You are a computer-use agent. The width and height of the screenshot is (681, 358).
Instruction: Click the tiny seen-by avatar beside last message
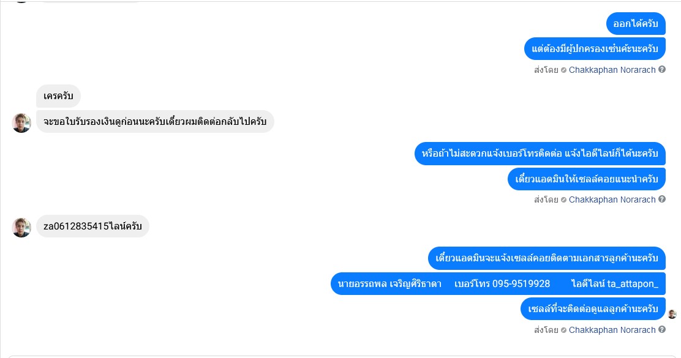[672, 314]
